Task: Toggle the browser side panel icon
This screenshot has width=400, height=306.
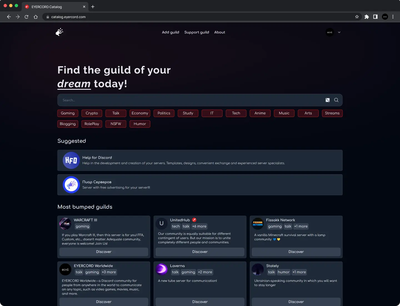Action: (375, 17)
